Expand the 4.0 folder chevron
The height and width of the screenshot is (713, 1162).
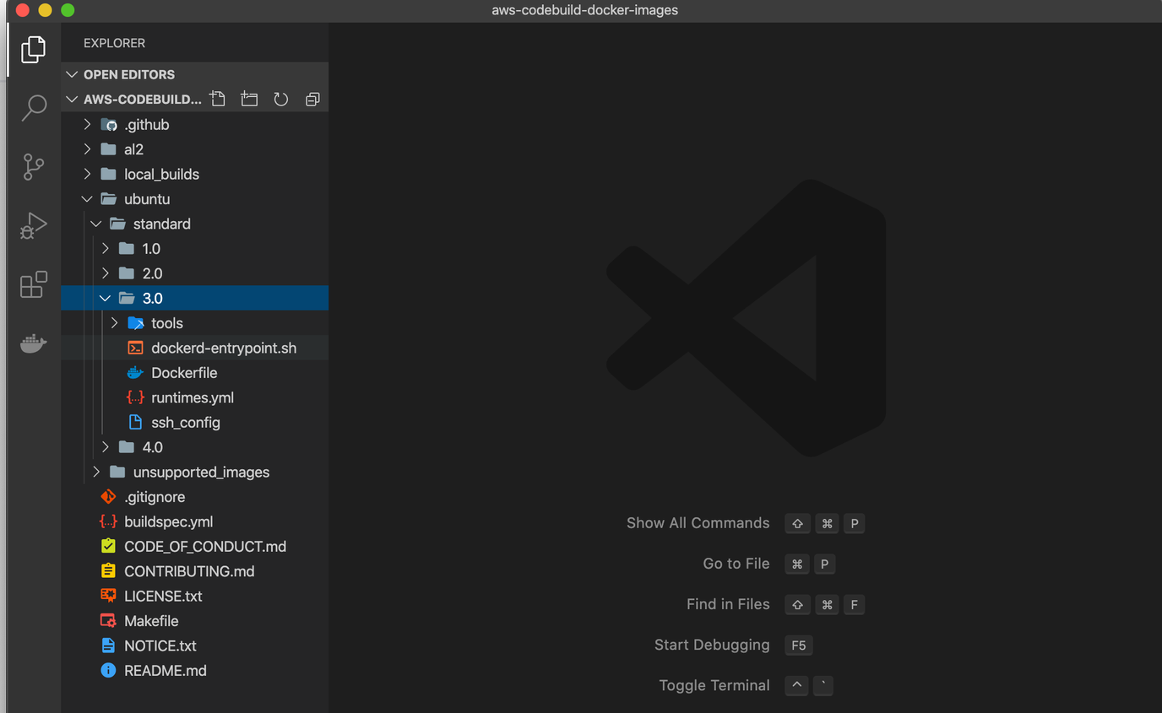coord(106,447)
